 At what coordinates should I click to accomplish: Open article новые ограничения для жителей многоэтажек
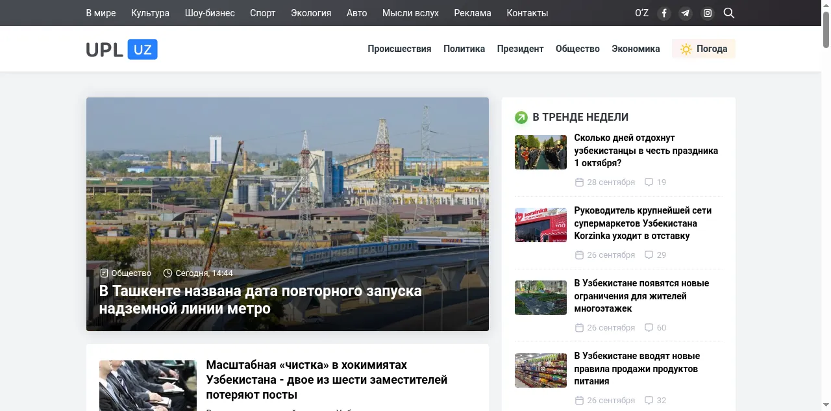tap(641, 296)
